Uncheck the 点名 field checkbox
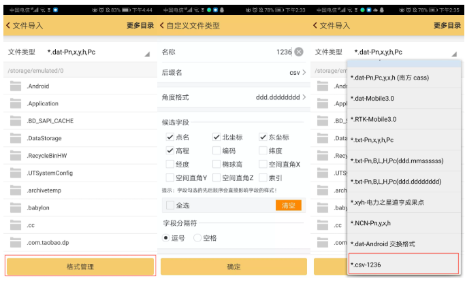This screenshot has height=285, width=465. [x=170, y=137]
